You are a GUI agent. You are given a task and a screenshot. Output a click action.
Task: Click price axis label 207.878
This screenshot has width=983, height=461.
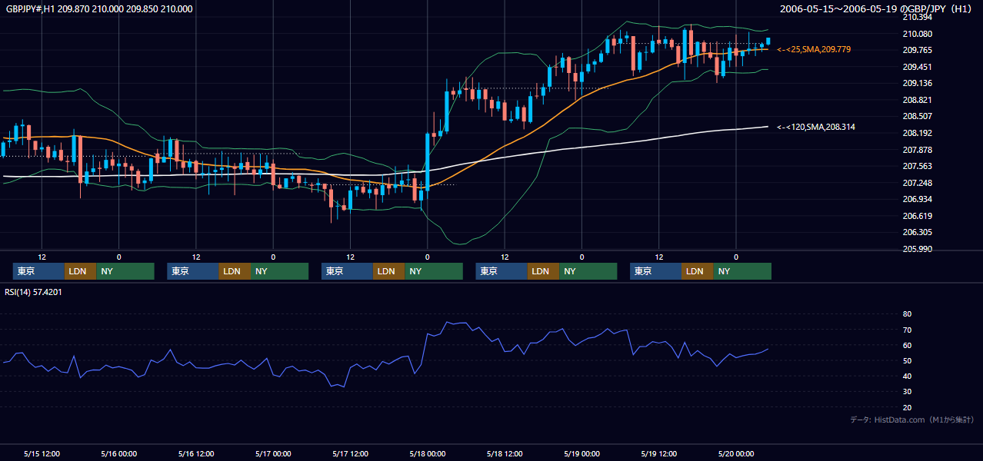click(917, 150)
